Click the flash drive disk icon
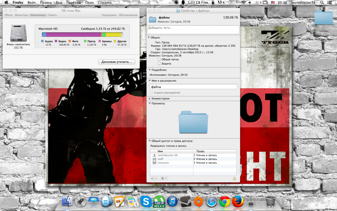Screen dimensions: 337x211 tap(19, 33)
